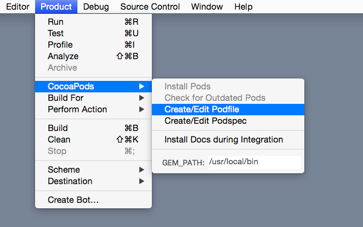Choose Clean from the Product menu

click(94, 139)
